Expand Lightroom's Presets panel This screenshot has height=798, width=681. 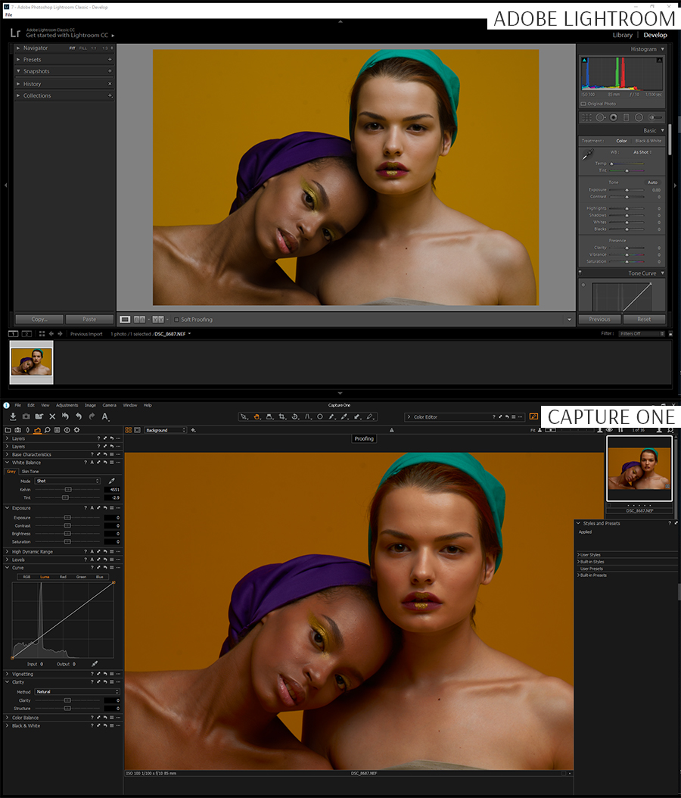click(x=18, y=60)
